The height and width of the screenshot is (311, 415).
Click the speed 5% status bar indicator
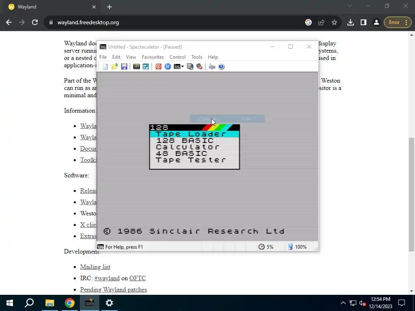point(266,247)
